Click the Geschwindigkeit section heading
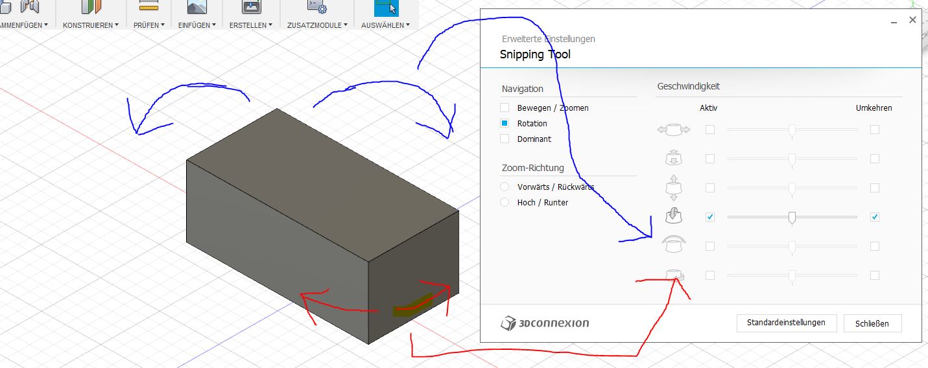Viewport: 928px width, 368px height. pos(689,86)
